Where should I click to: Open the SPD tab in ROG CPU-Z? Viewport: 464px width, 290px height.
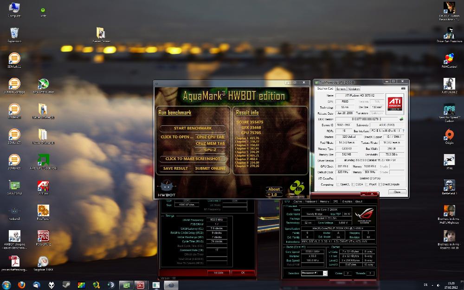pos(335,201)
